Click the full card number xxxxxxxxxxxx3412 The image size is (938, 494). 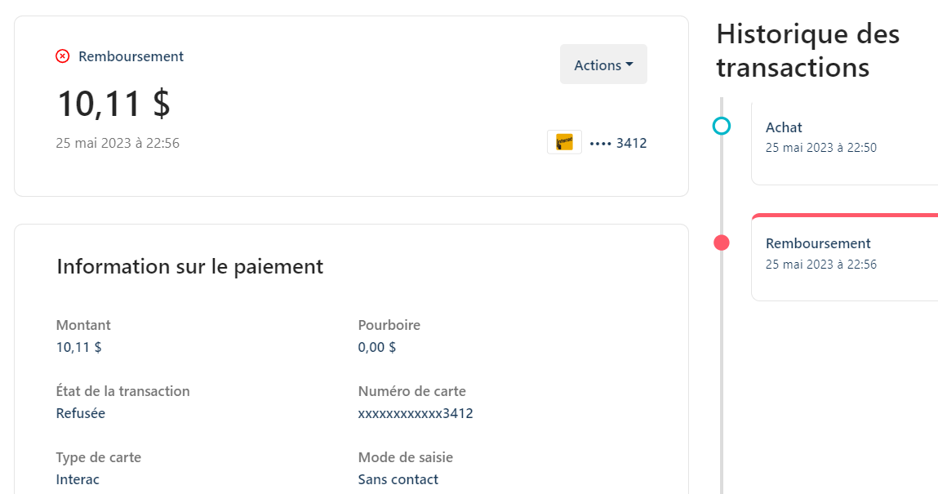click(416, 413)
